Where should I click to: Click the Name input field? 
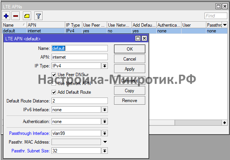(80, 48)
